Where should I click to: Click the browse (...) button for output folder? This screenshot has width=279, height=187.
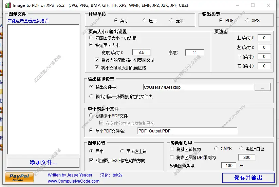[x=262, y=87]
